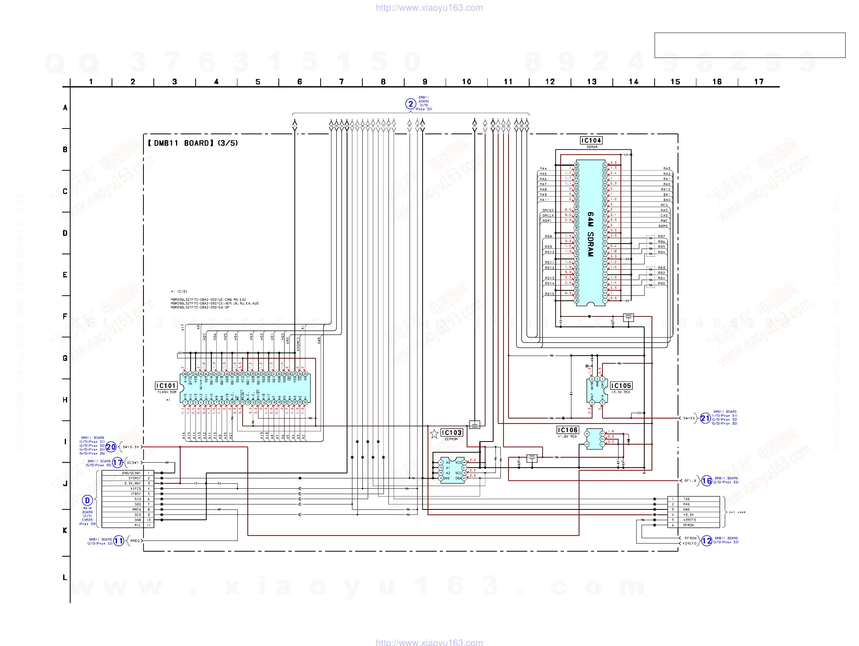Click circled reference number 12 marker

tap(706, 541)
